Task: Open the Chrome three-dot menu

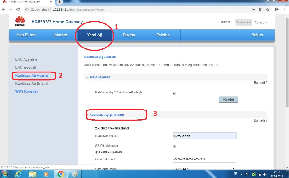Action: pos(284,10)
